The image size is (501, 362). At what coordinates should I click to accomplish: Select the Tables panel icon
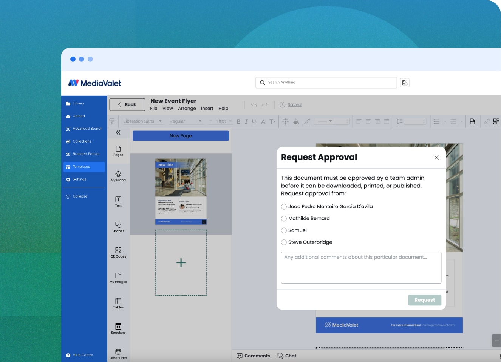[118, 303]
